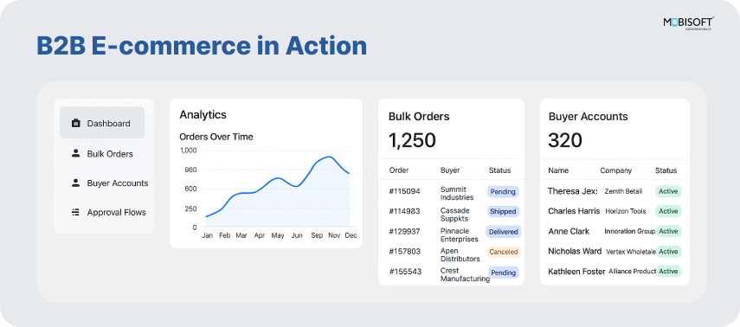Click the name Charles Harris
This screenshot has height=327, width=740.
pos(574,211)
